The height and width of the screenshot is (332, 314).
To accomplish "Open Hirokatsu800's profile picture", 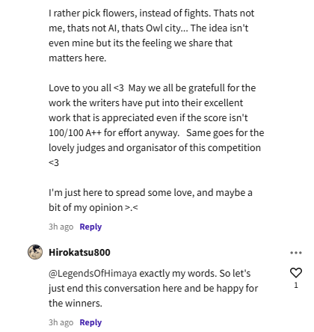I will tap(35, 252).
